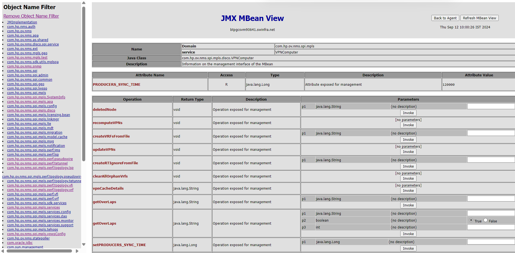Open the JMImplementation domain link
The width and height of the screenshot is (515, 253).
22,22
